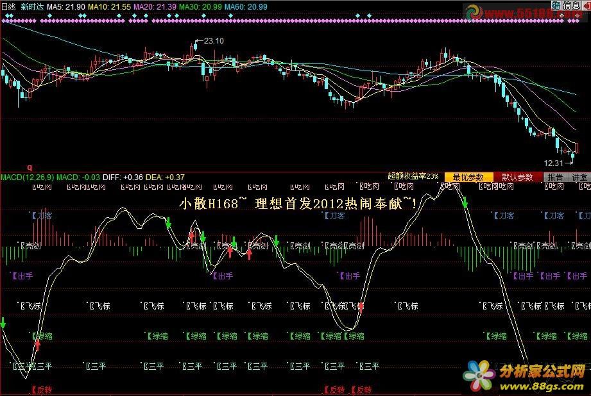This screenshot has height=396, width=591.
Task: Click the stock name 新时达
Action: click(32, 7)
